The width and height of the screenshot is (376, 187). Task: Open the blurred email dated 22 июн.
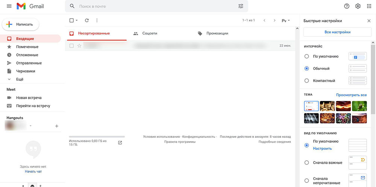pyautogui.click(x=180, y=46)
